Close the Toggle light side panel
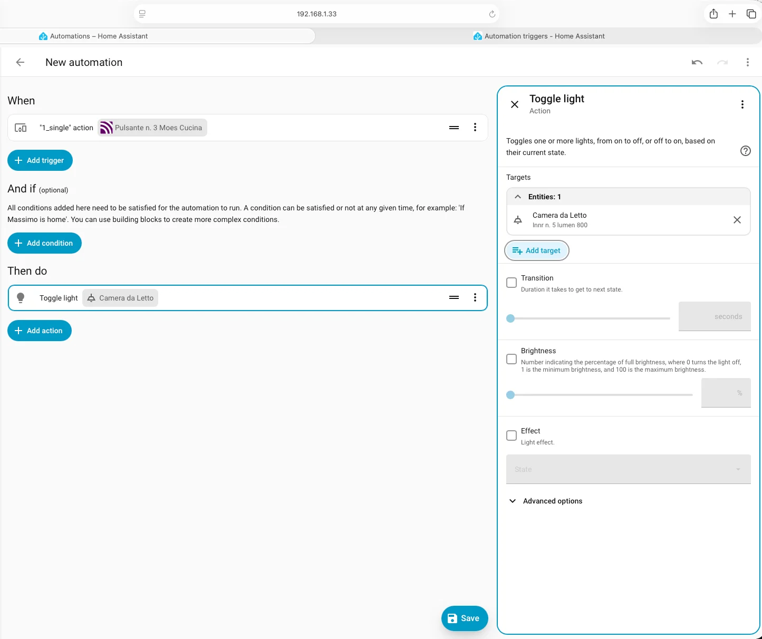 click(515, 104)
